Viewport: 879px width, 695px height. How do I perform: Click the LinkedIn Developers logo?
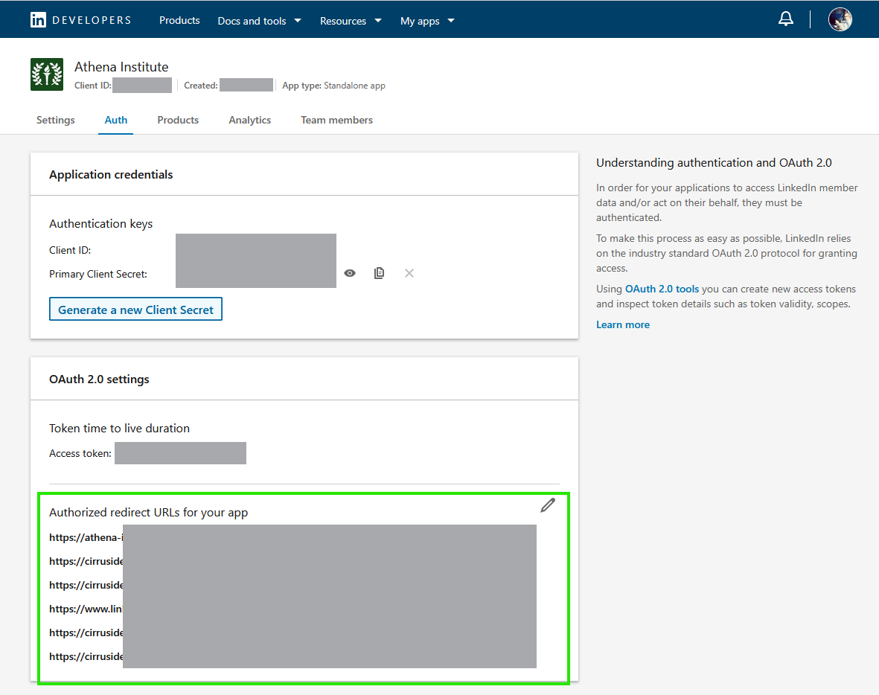tap(80, 20)
